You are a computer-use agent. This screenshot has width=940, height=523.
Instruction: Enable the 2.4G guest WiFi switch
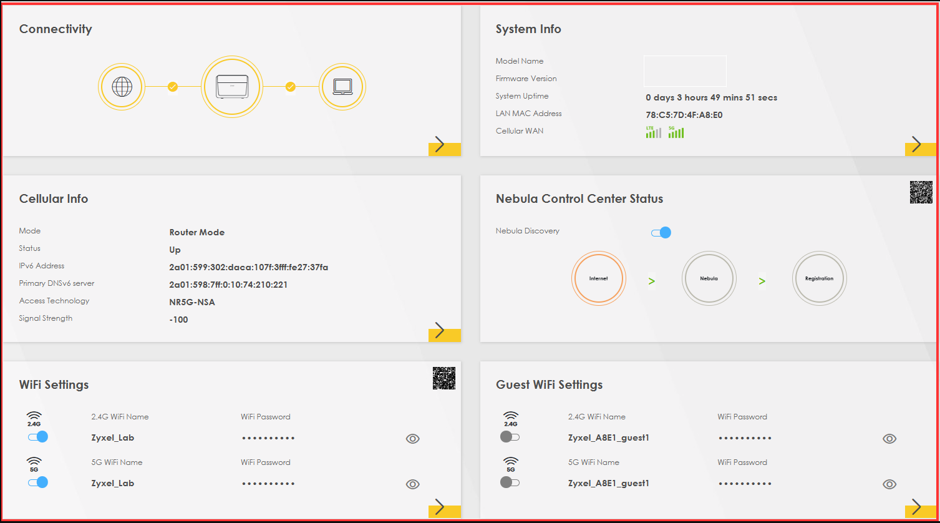click(510, 437)
